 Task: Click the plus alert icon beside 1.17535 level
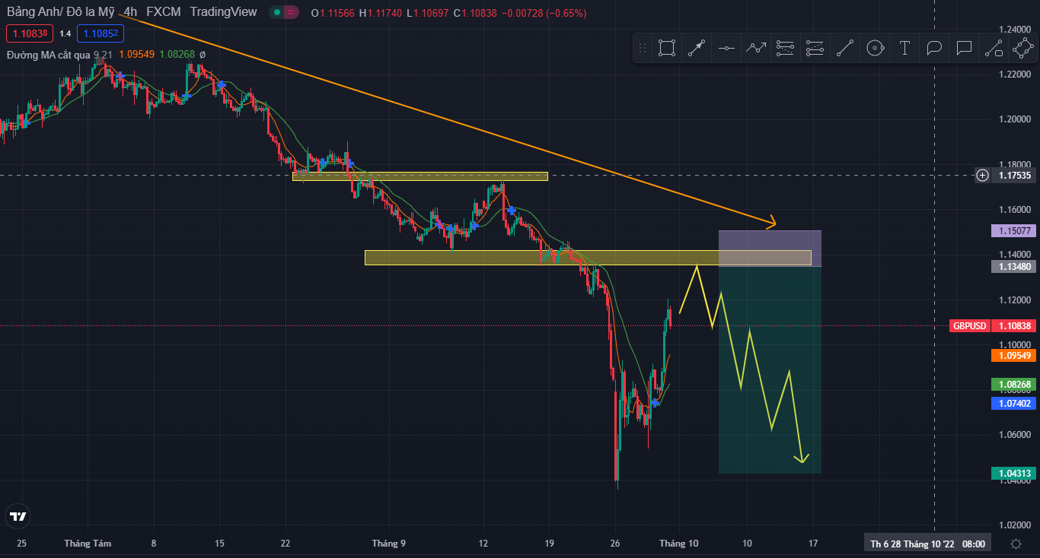tap(982, 175)
